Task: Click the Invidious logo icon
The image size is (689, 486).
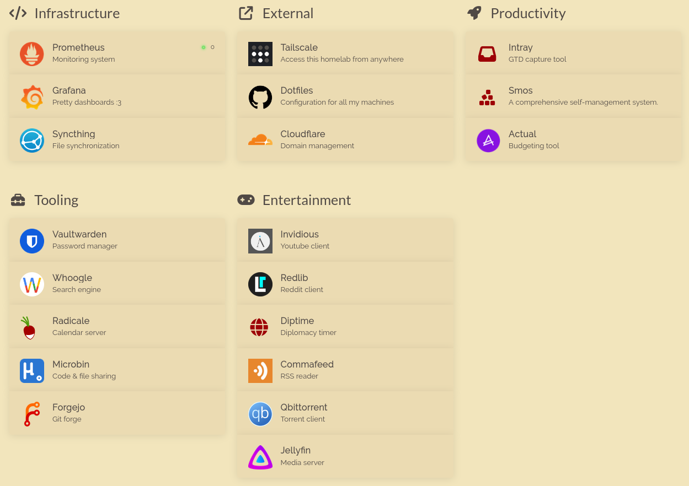Action: [260, 241]
